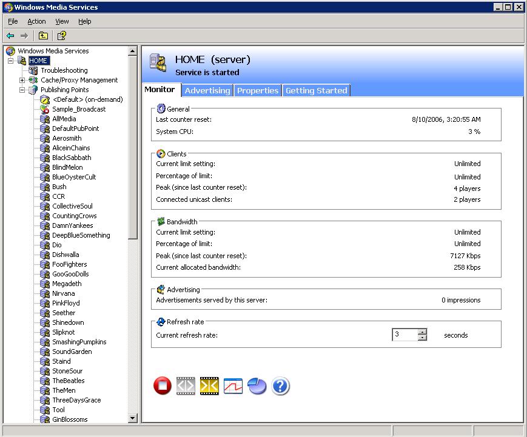Screen dimensions: 527x437
Task: Click the red Stop service button
Action: (x=163, y=385)
